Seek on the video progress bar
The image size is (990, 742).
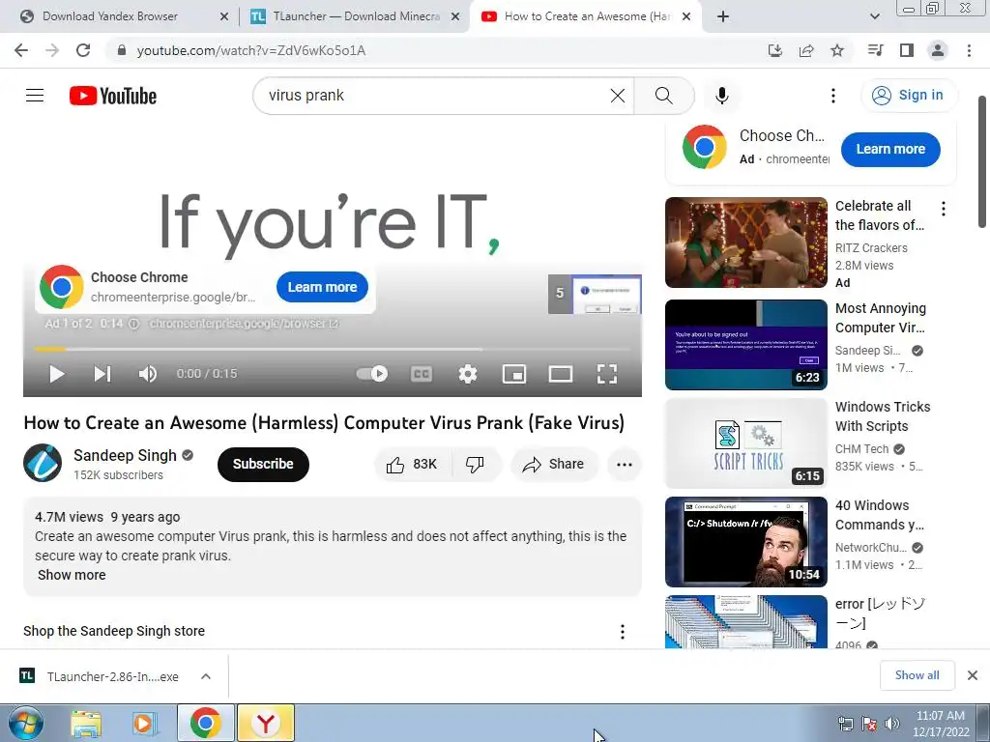[333, 348]
